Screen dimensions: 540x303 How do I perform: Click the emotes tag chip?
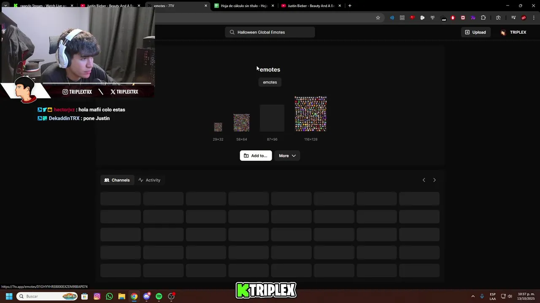point(270,82)
